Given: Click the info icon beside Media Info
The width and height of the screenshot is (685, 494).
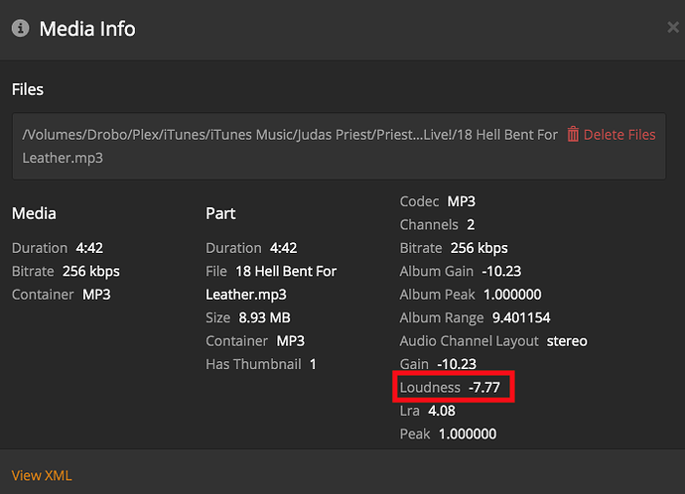Looking at the screenshot, I should click(x=20, y=29).
